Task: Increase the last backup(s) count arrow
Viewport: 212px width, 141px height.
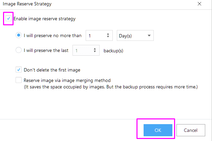Action: click(95, 49)
